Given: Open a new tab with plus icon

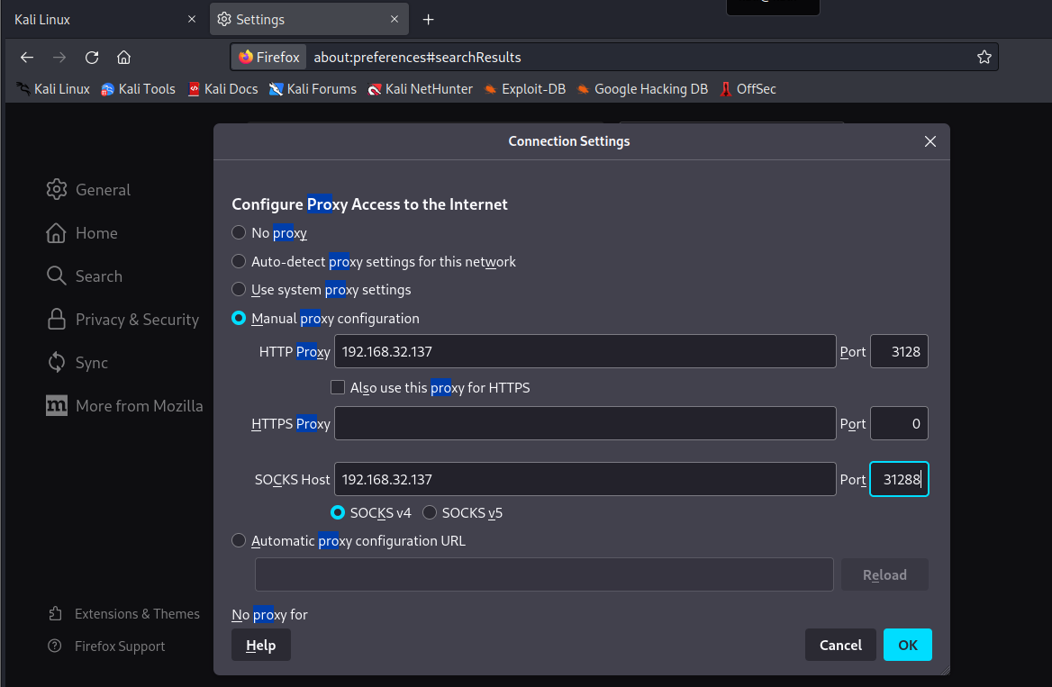Looking at the screenshot, I should click(x=429, y=20).
